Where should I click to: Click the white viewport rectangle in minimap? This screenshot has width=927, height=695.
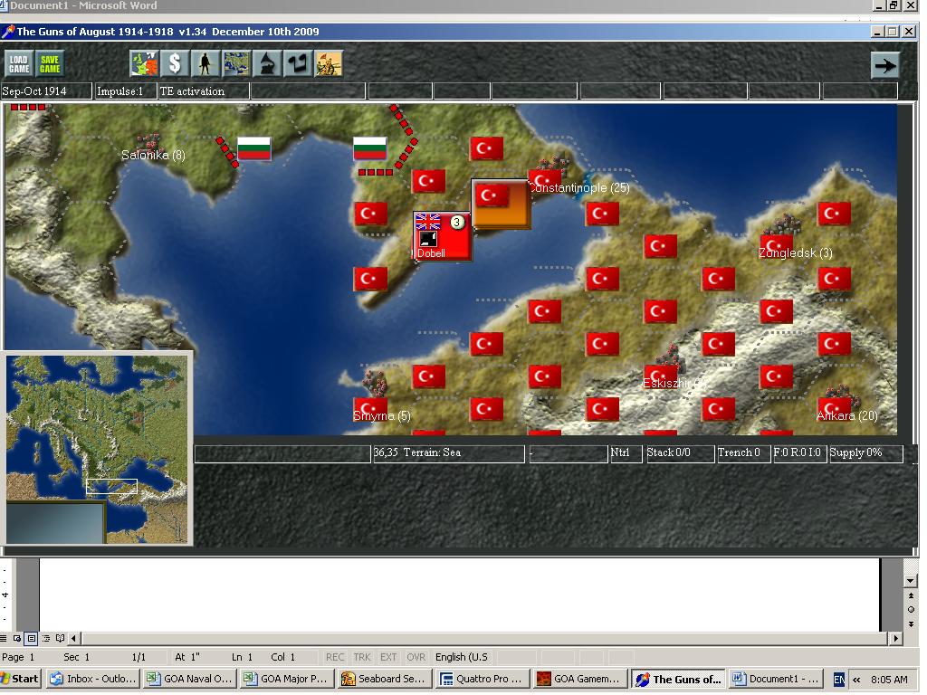(x=111, y=486)
